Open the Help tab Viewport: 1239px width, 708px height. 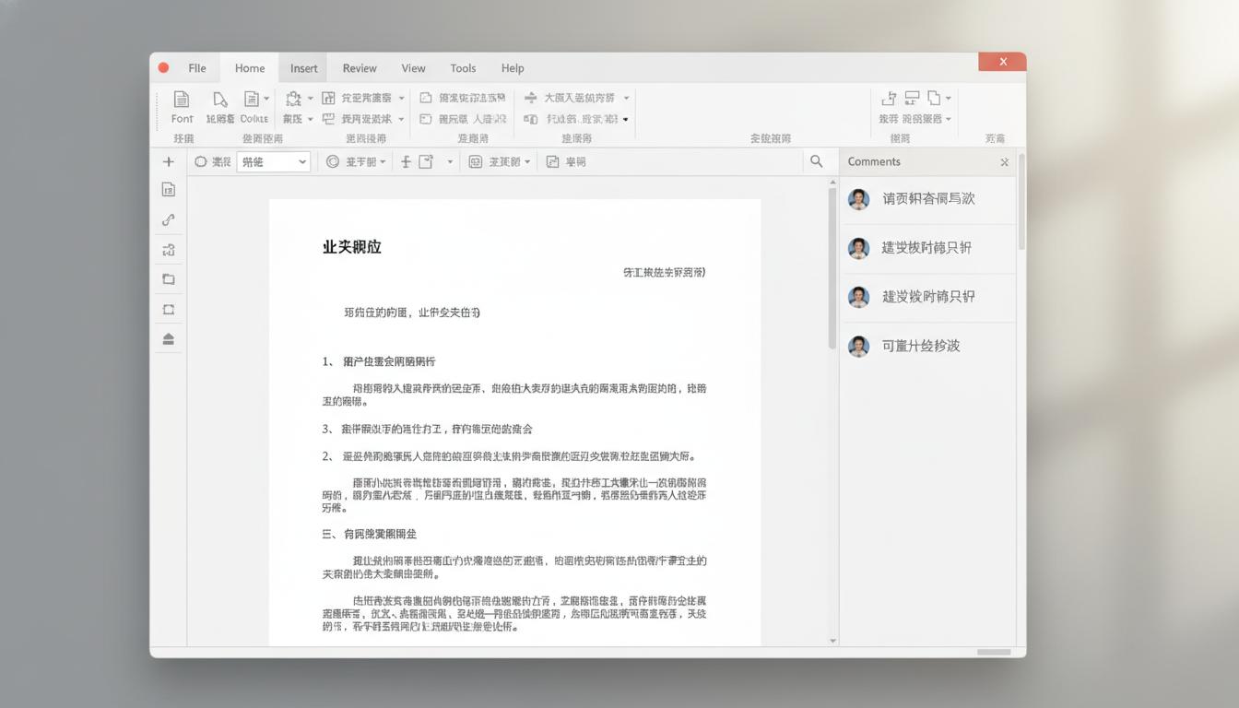[513, 68]
